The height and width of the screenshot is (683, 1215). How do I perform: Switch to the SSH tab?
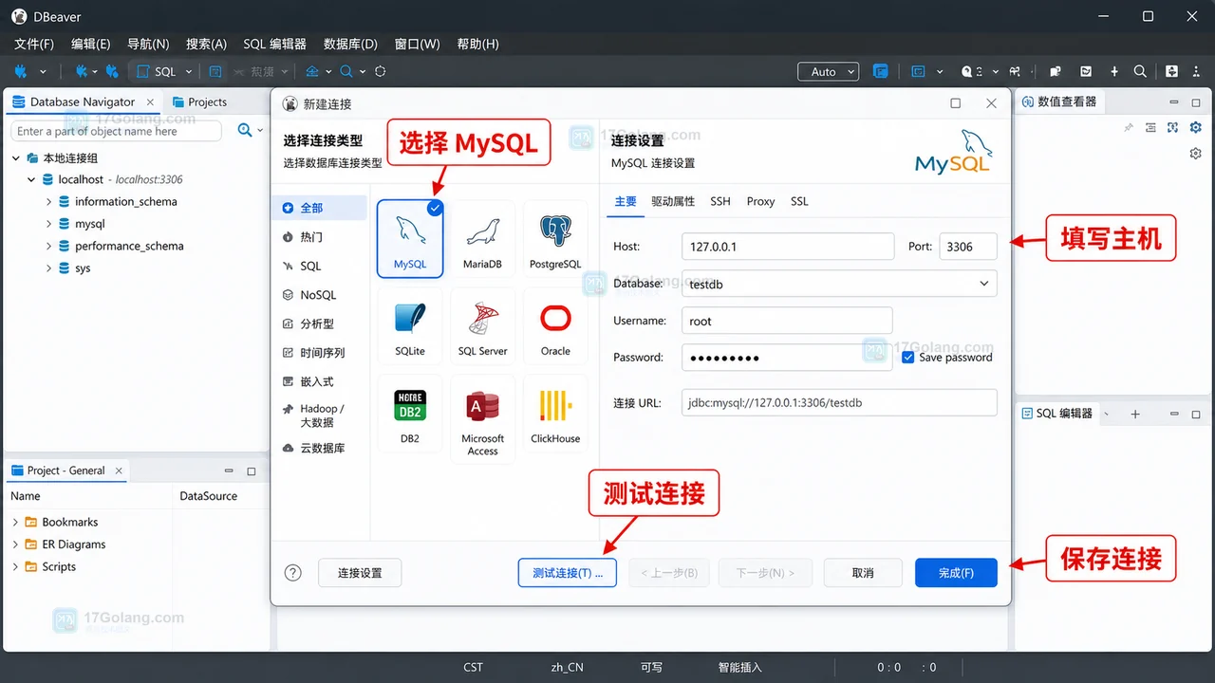720,201
